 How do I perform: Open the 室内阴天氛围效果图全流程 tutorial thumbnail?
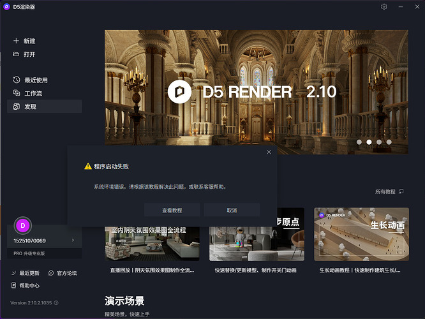tap(152, 244)
